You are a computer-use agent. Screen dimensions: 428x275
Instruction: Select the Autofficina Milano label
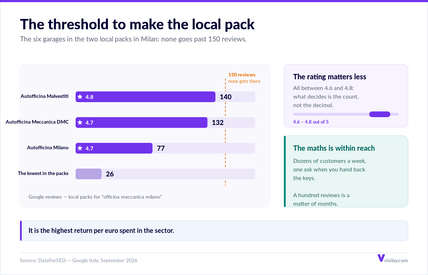coord(48,147)
